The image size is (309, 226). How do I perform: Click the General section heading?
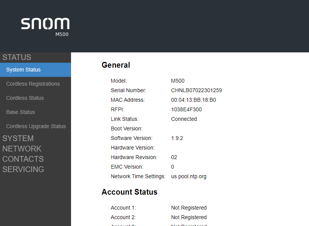point(116,65)
